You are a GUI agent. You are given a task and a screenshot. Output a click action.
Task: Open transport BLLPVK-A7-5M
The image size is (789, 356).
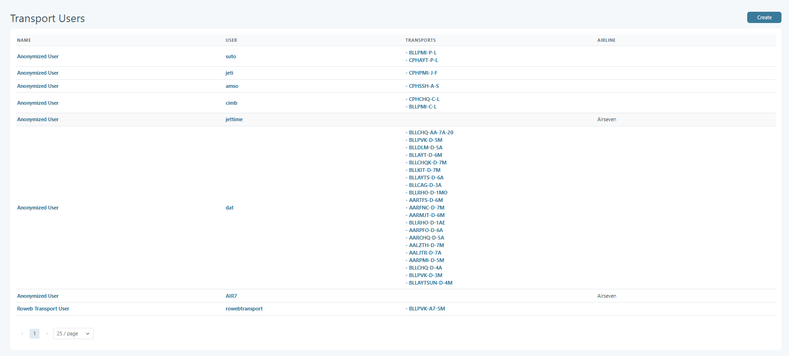[426, 309]
